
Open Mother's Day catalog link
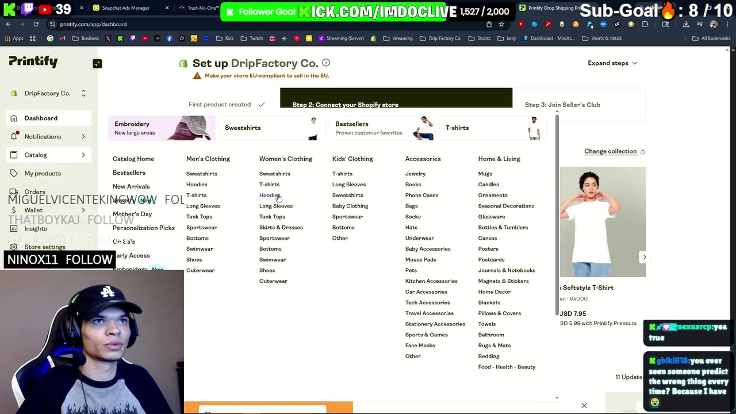[132, 214]
